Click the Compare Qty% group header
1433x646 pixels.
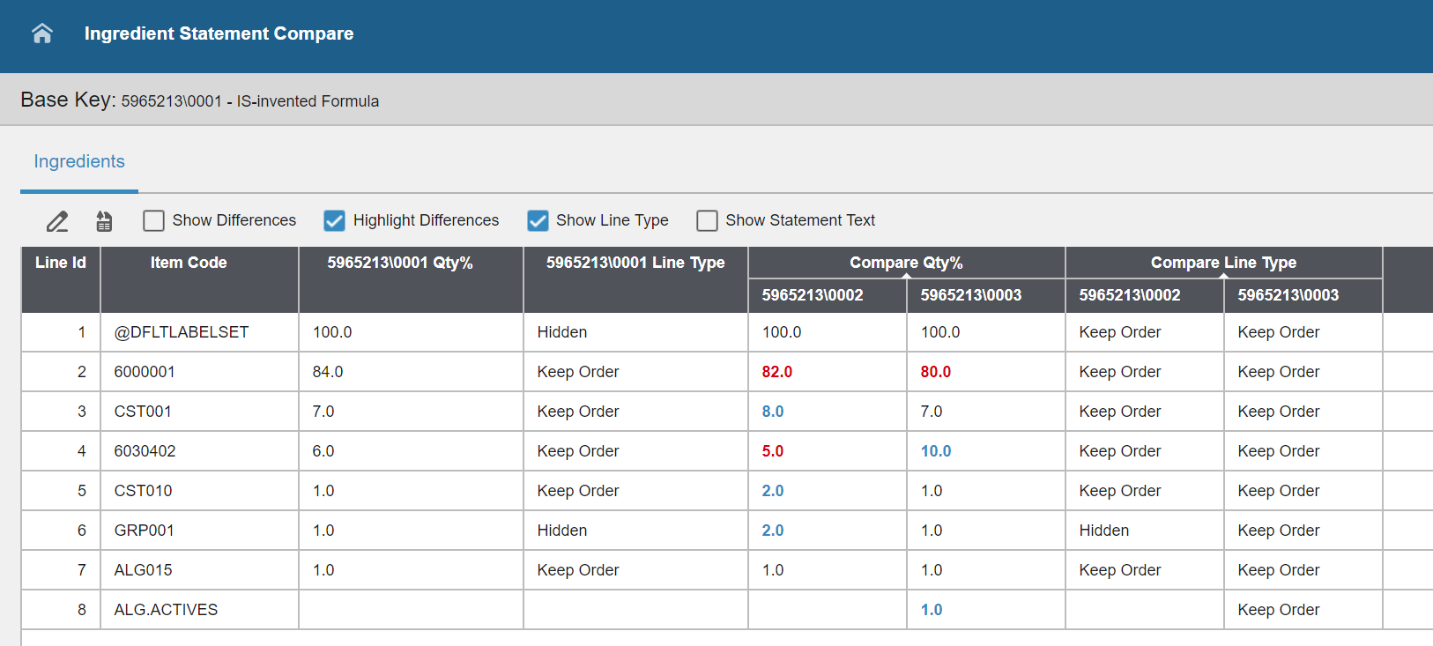tap(906, 263)
